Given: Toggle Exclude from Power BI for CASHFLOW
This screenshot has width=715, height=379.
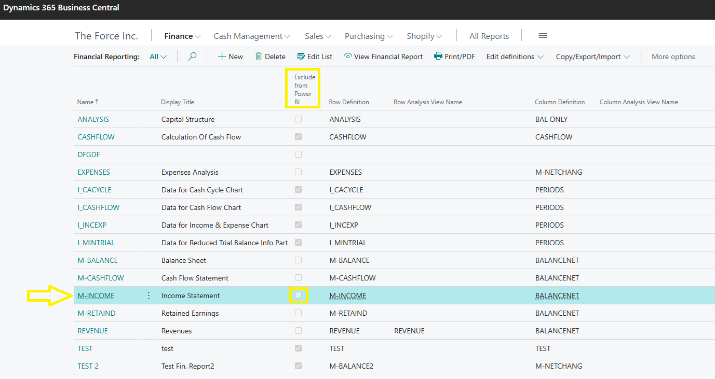Looking at the screenshot, I should (298, 137).
